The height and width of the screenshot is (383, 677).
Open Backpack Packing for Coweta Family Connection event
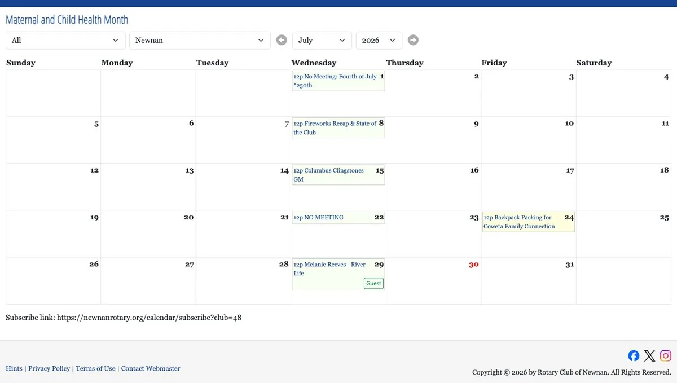(x=528, y=222)
